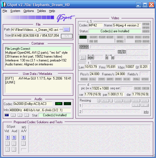
Task: Toggle the VBR audio indicator
Action: [x=67, y=103]
